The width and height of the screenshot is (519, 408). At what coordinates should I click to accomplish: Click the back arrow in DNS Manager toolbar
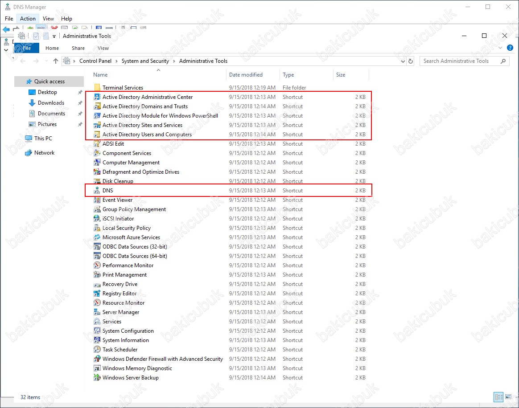point(6,29)
